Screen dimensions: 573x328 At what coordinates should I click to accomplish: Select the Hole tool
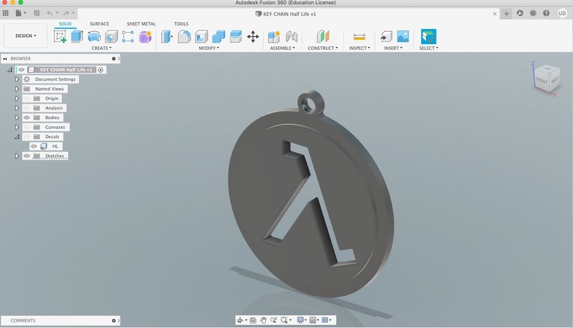pyautogui.click(x=111, y=37)
